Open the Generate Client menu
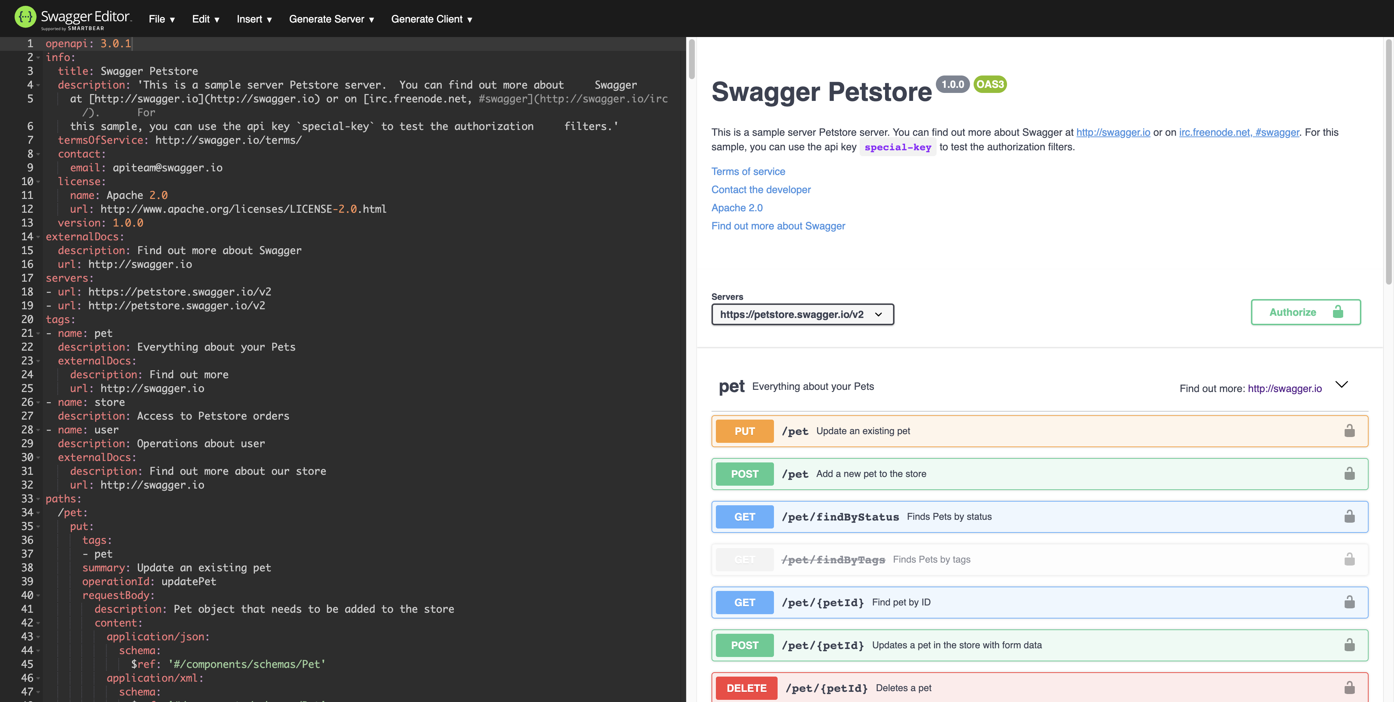This screenshot has height=702, width=1394. 431,20
